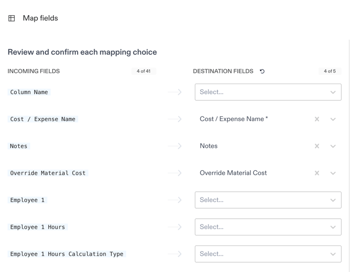Open the Select dropdown for Column Name
The width and height of the screenshot is (350, 272).
[267, 92]
